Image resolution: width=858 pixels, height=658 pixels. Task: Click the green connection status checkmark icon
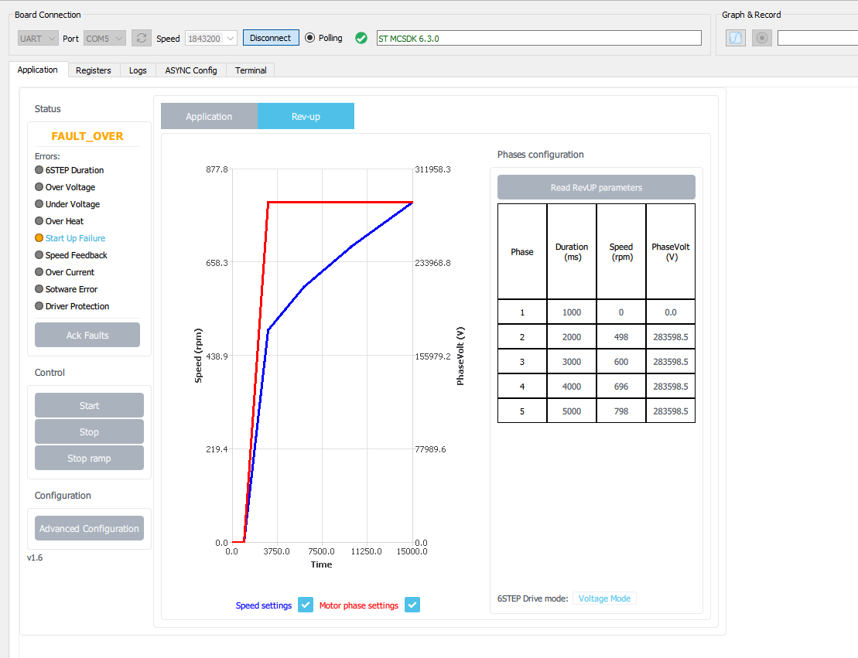(x=361, y=37)
